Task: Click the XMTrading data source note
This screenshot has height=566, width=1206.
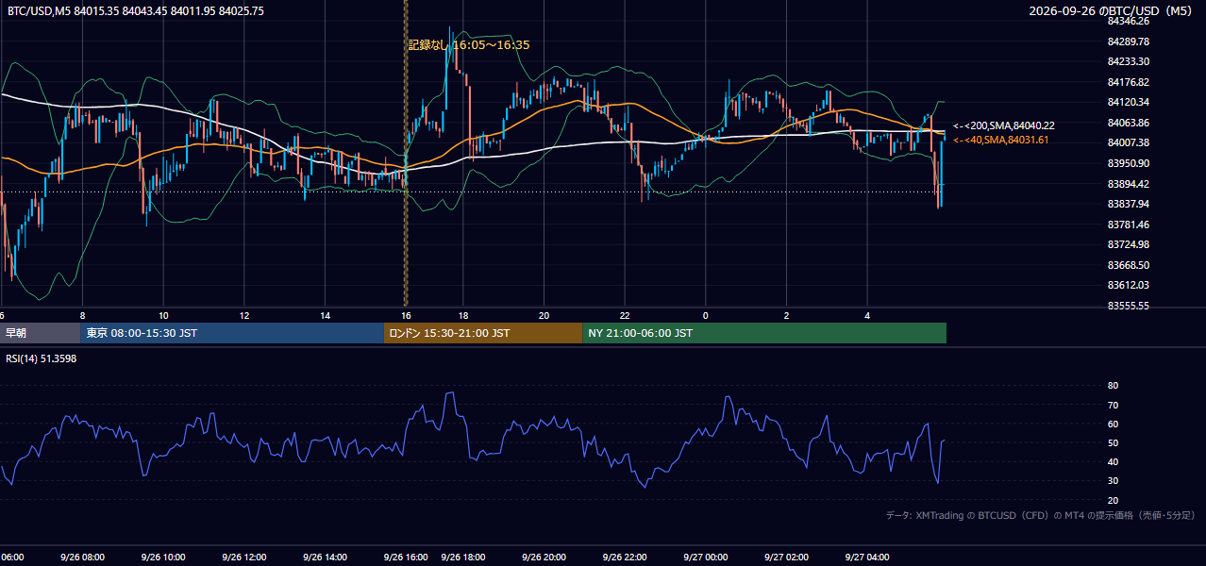Action: [x=1041, y=515]
